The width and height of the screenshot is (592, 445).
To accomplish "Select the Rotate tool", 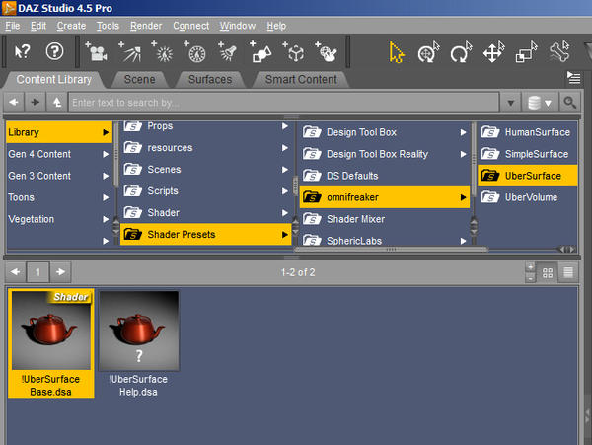I will click(462, 52).
